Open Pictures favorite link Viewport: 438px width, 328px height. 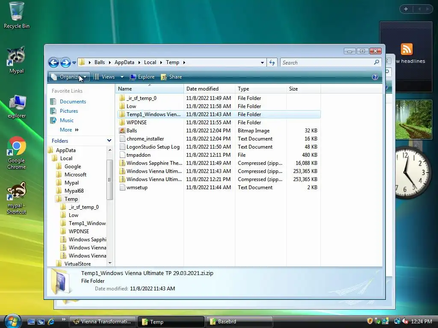point(69,111)
